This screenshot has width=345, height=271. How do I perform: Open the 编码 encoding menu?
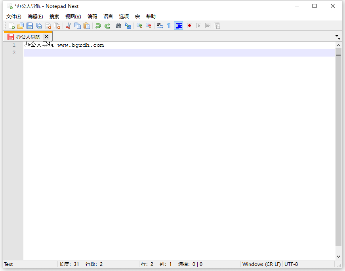pos(92,17)
